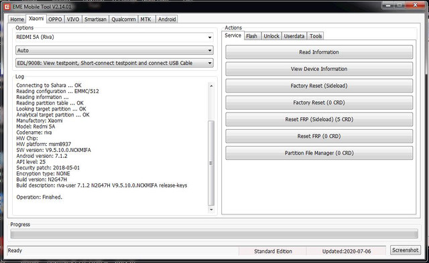Switch to the MTK tab
The width and height of the screenshot is (429, 263).
pyautogui.click(x=146, y=19)
